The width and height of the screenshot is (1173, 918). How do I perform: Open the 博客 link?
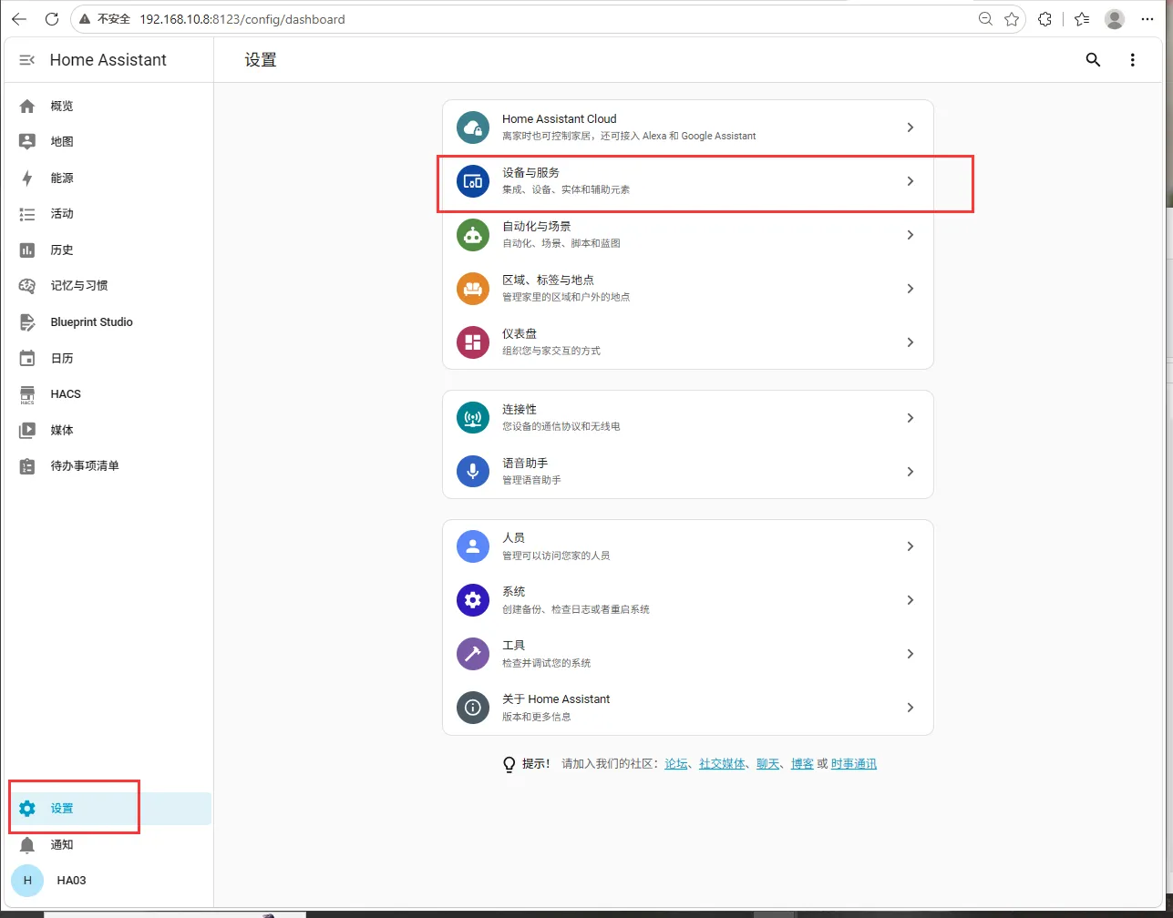click(x=802, y=764)
